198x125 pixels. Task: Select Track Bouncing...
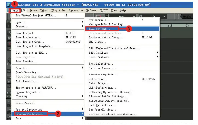coord(48,72)
